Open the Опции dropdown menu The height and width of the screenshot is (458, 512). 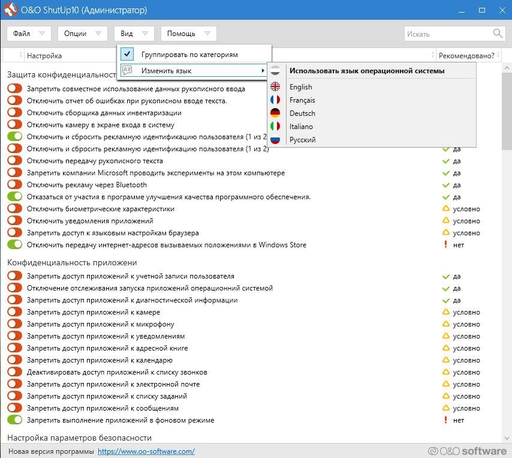83,34
